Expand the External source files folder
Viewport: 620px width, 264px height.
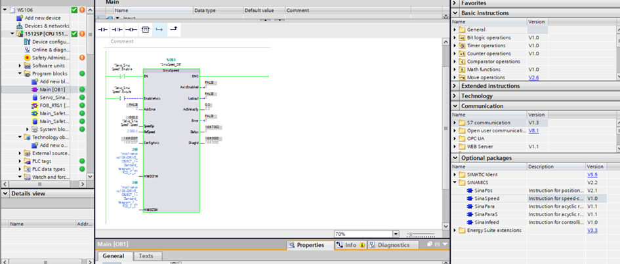[x=20, y=153]
